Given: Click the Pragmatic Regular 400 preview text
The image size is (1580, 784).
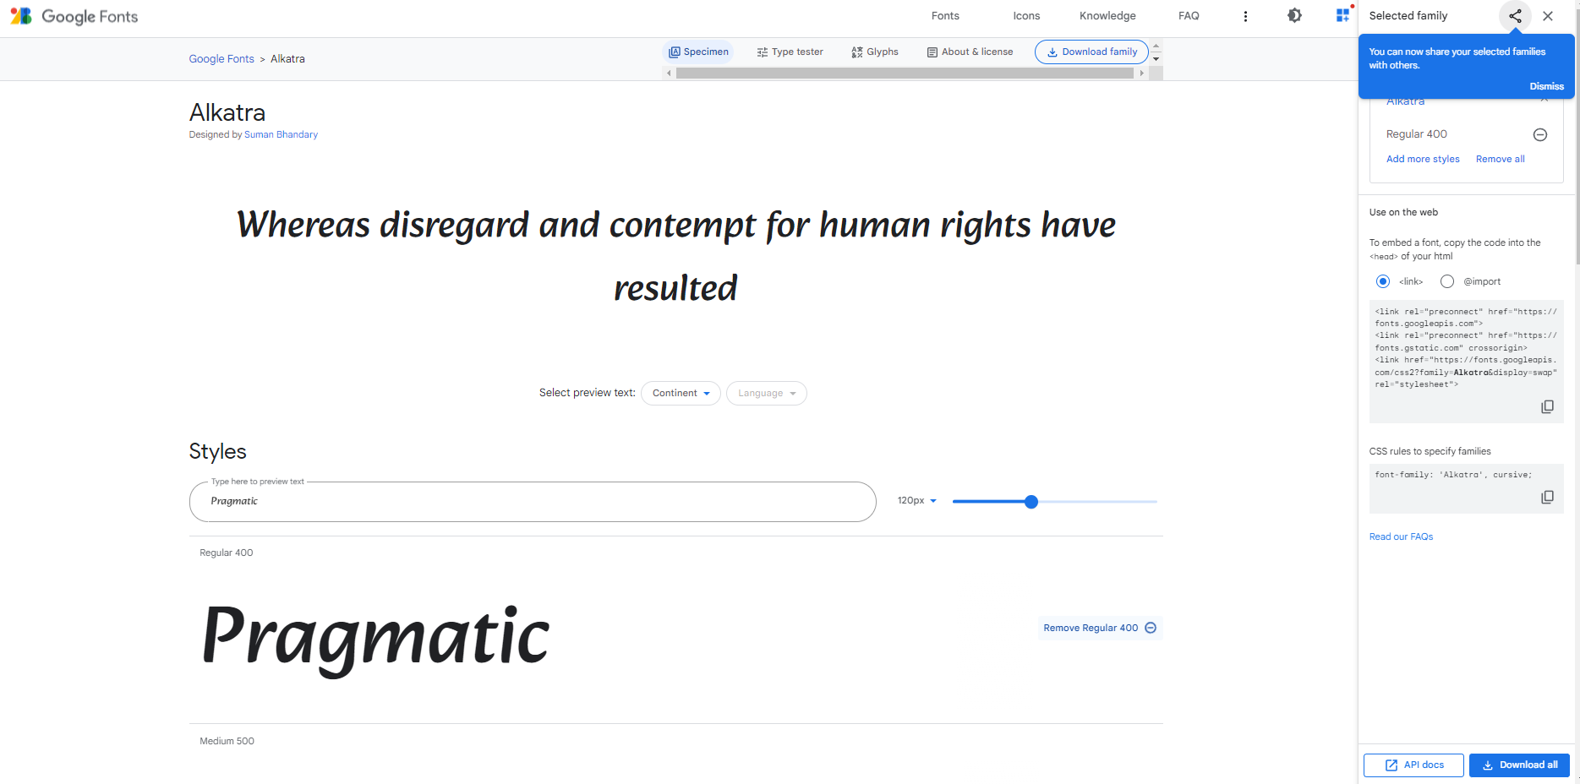Looking at the screenshot, I should 376,639.
